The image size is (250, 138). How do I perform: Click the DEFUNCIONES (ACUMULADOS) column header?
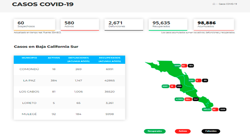78,59
